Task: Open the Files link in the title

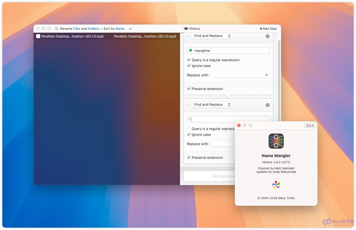Action: pos(77,29)
